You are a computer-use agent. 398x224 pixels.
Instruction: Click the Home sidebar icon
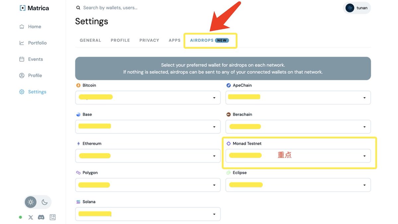pyautogui.click(x=22, y=27)
